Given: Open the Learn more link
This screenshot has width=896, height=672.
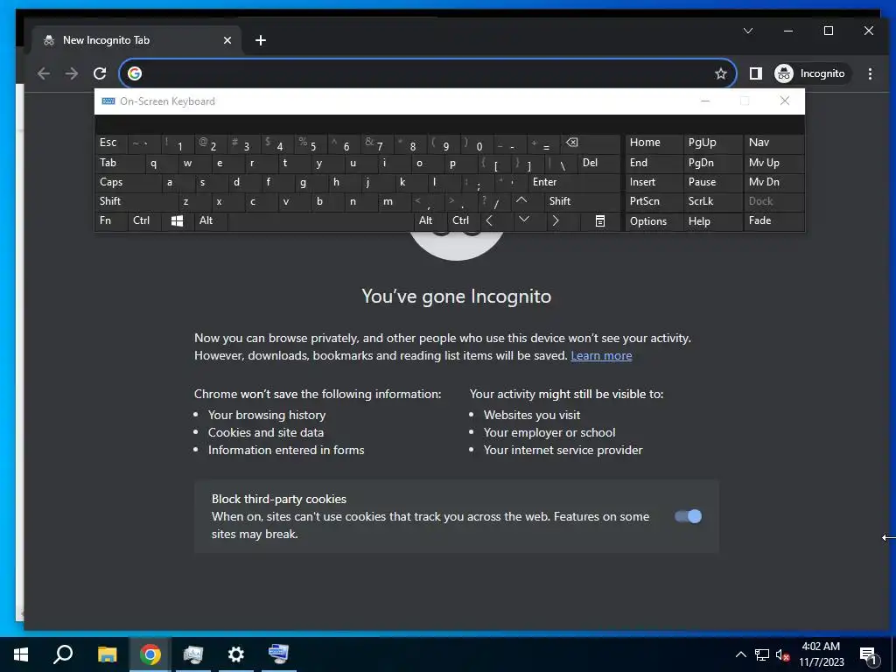Looking at the screenshot, I should (x=601, y=355).
